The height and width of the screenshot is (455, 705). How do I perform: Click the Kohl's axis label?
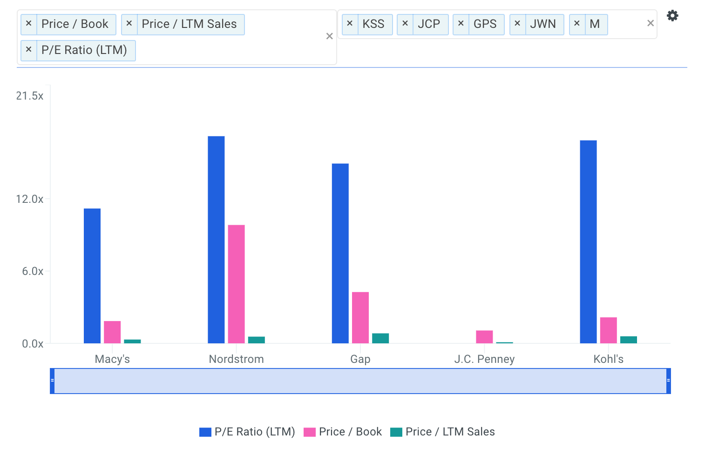tap(608, 359)
